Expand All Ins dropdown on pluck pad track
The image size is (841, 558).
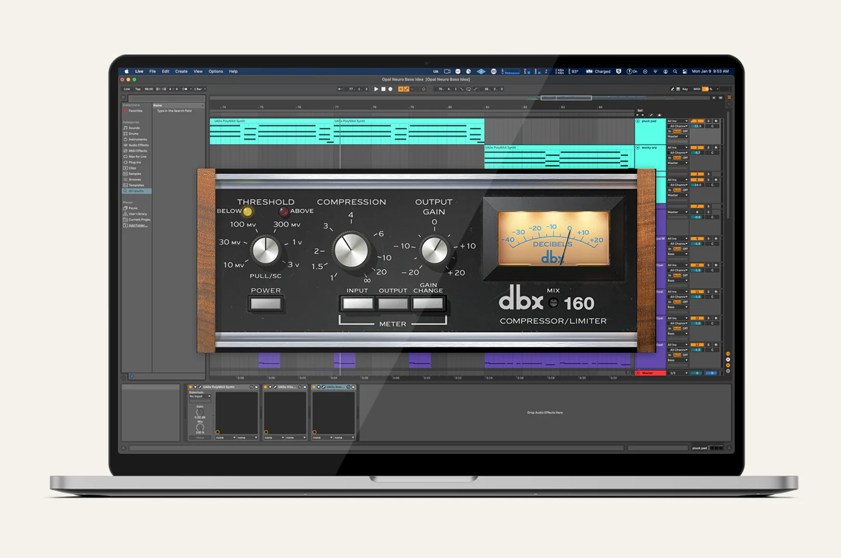click(677, 121)
